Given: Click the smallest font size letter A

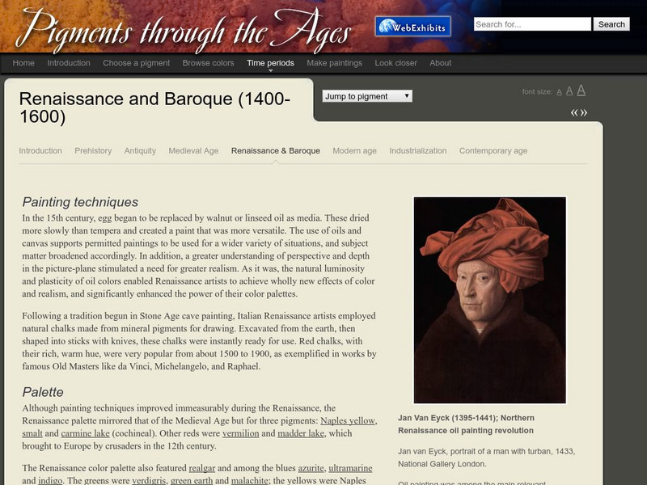Looking at the screenshot, I should [x=558, y=91].
